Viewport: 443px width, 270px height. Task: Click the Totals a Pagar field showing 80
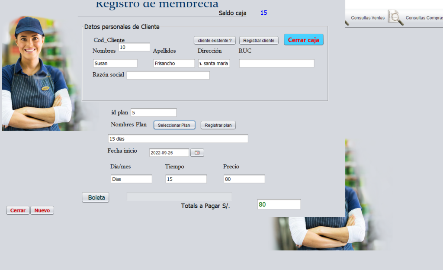coord(279,204)
